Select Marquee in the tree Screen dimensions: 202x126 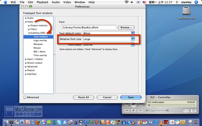(38, 44)
